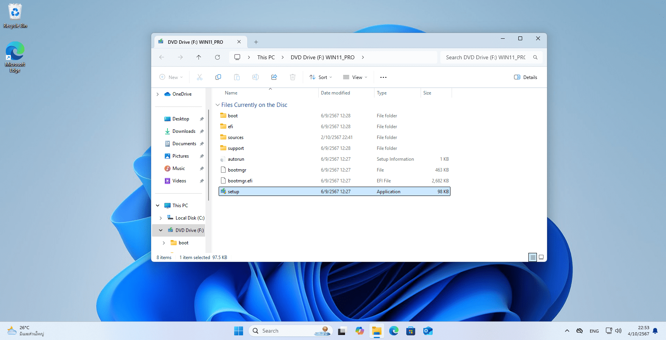Open Downloads in quick access
Image resolution: width=666 pixels, height=340 pixels.
[x=184, y=131]
